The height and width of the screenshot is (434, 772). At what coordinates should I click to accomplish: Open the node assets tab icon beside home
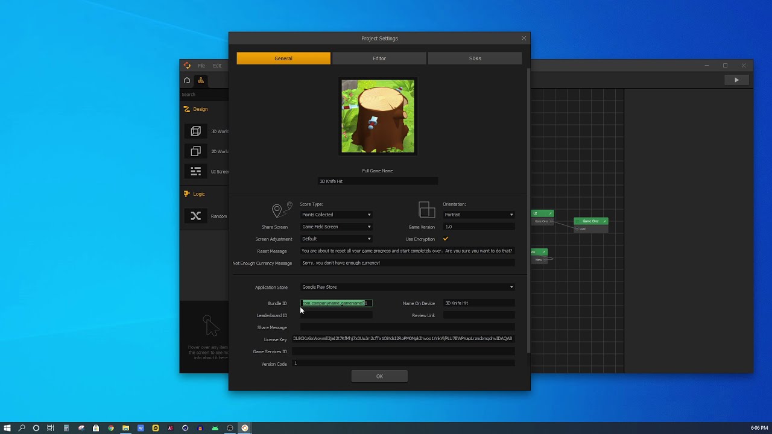[201, 80]
